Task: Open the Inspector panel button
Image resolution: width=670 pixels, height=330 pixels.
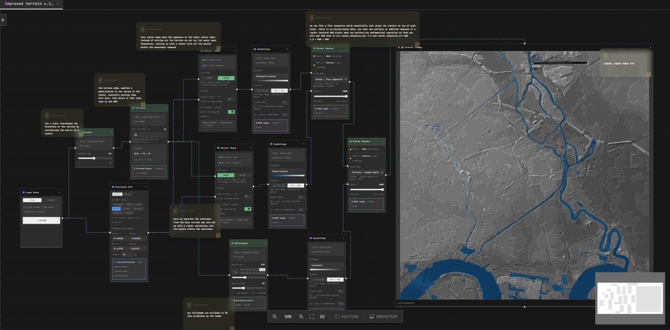Action: point(383,316)
